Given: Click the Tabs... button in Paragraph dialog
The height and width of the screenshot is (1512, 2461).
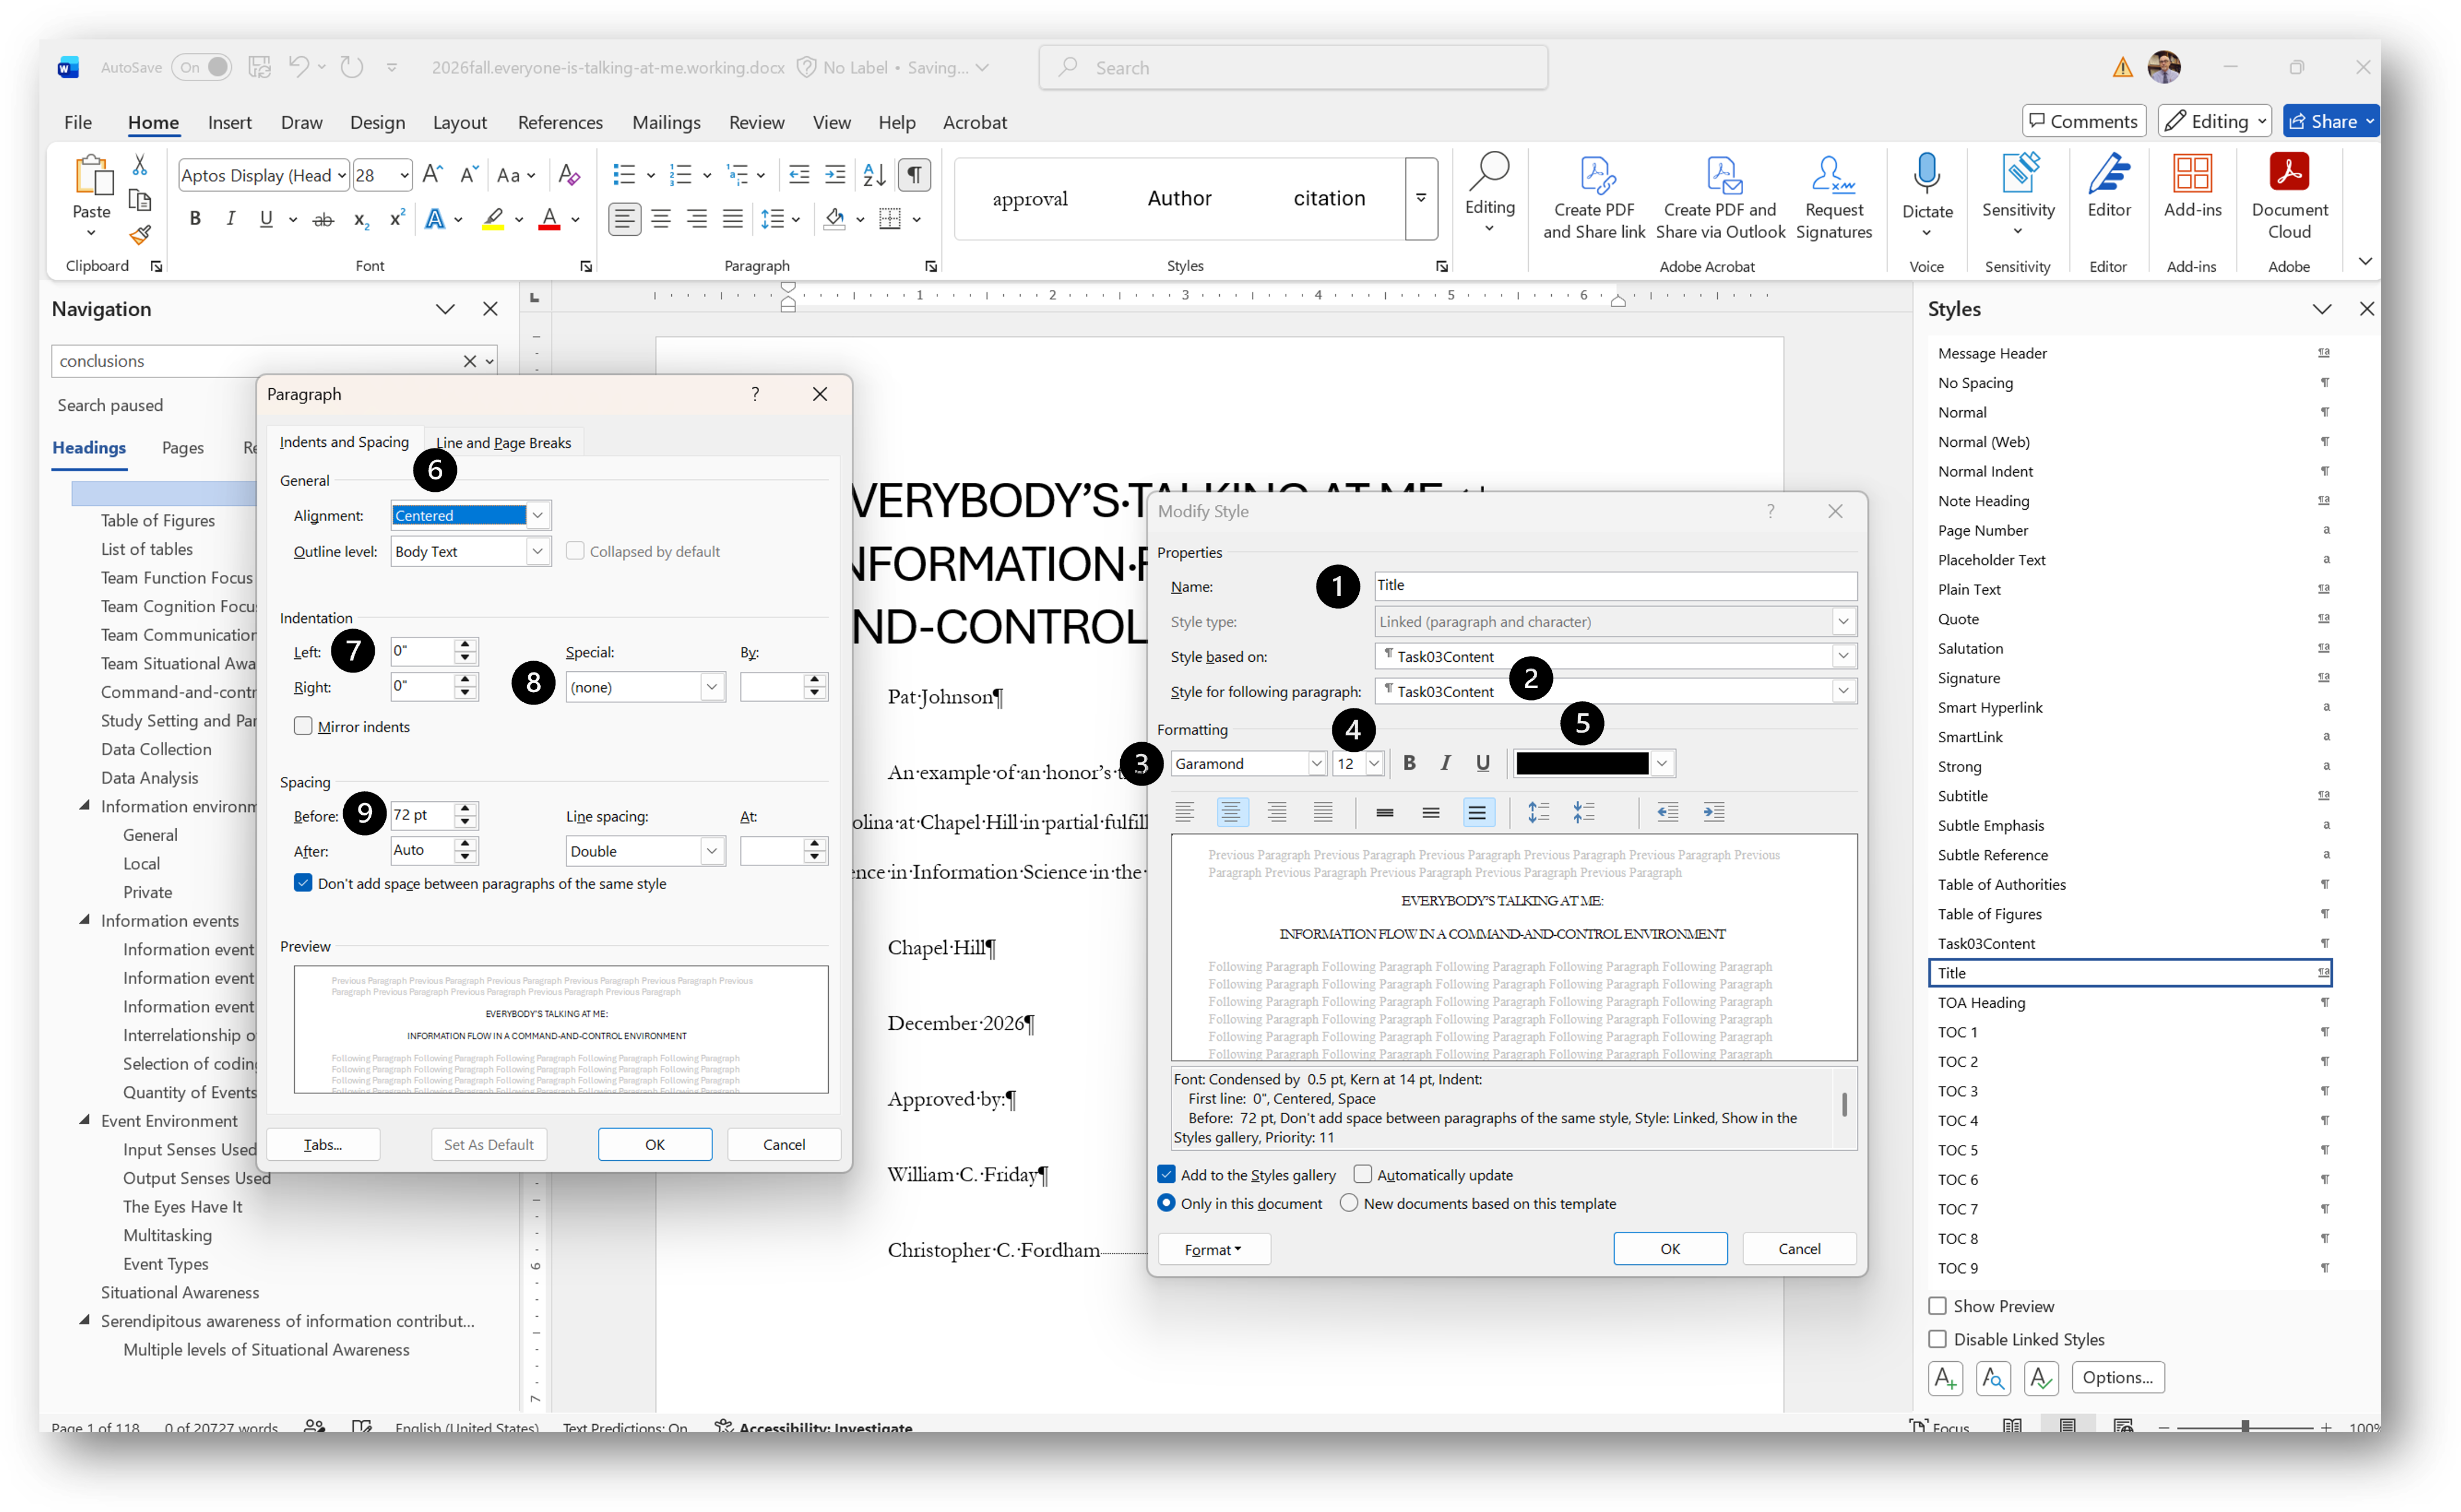Looking at the screenshot, I should point(323,1144).
